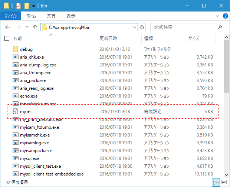Sort by the 更新日時 column header
230x187 pixels.
coord(108,39)
